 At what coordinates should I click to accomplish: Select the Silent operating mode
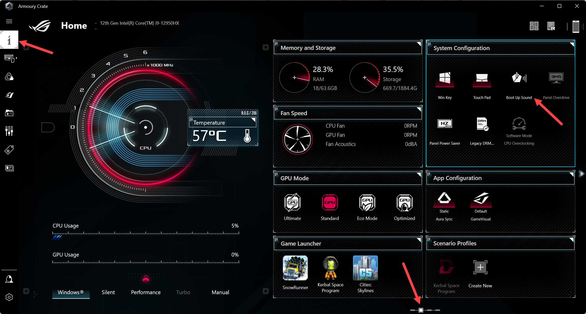(x=108, y=292)
